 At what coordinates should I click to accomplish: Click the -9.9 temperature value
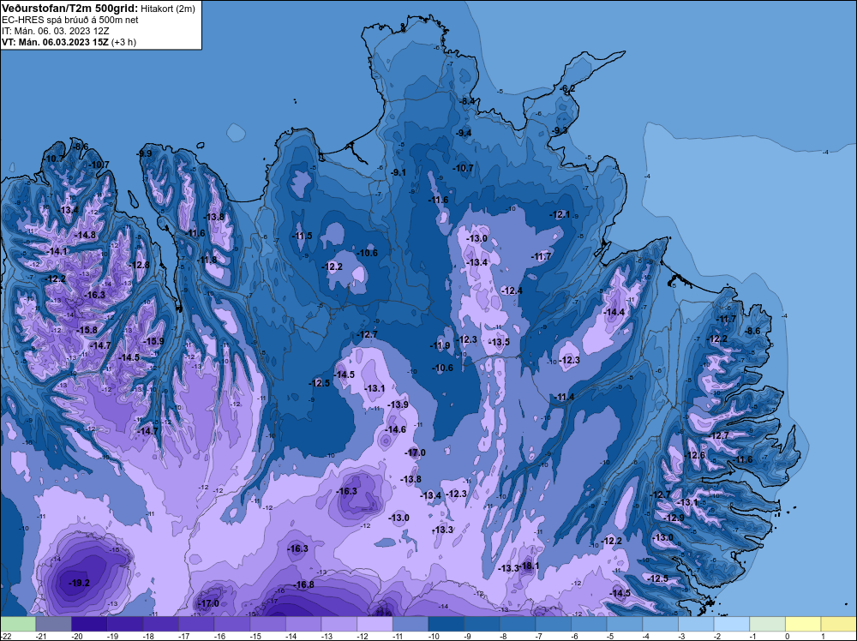[x=144, y=153]
